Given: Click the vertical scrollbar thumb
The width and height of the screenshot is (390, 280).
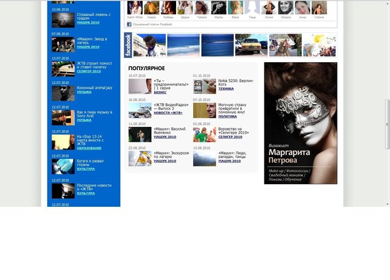Looking at the screenshot, I should [387, 124].
